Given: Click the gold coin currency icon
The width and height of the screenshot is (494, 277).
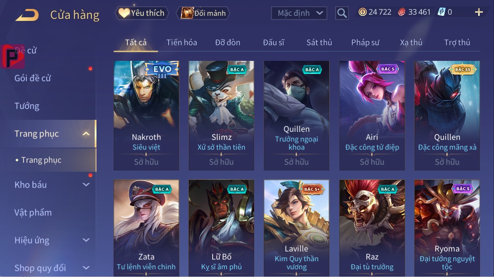Looking at the screenshot, I should pyautogui.click(x=362, y=12).
